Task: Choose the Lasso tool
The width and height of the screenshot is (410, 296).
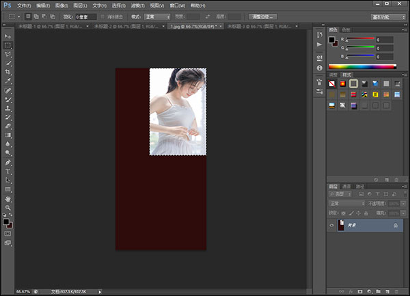Action: point(8,54)
